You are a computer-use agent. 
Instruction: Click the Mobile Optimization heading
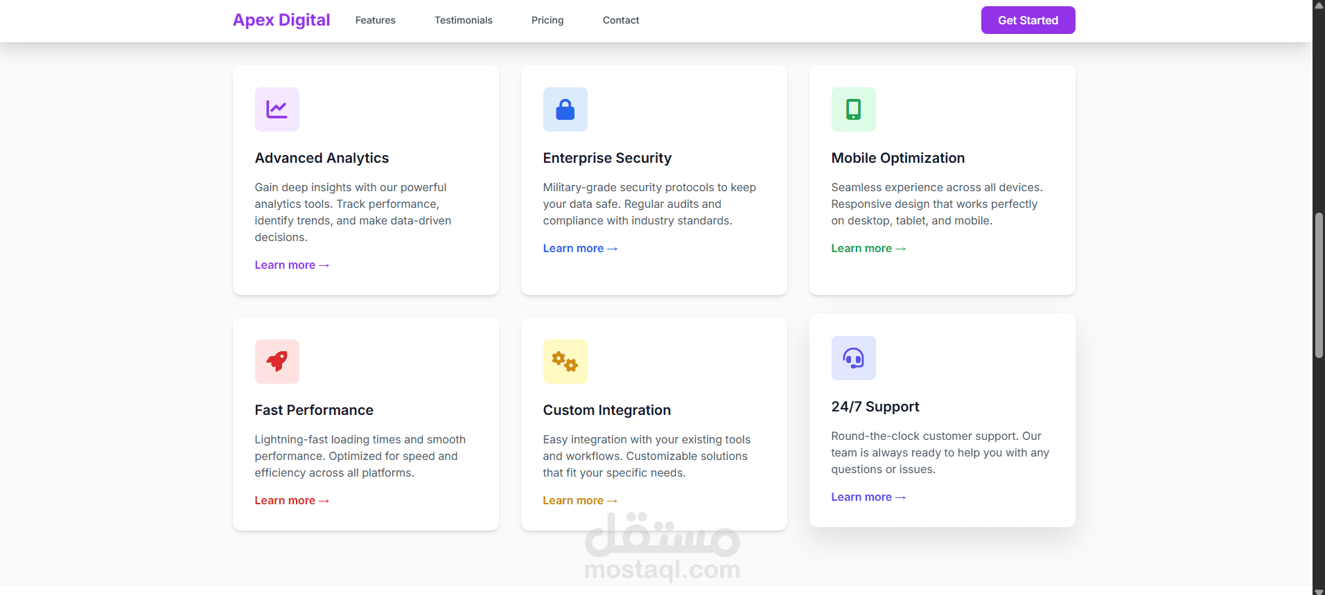898,158
